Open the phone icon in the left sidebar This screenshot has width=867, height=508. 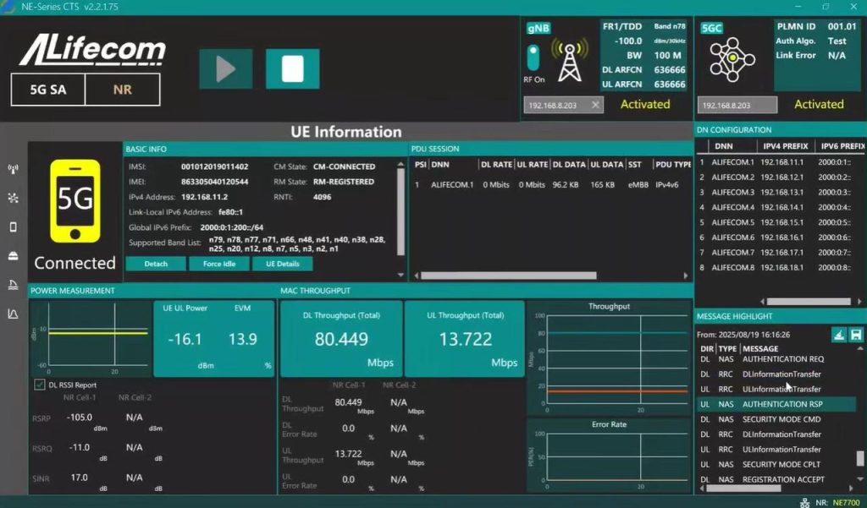[13, 227]
